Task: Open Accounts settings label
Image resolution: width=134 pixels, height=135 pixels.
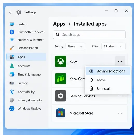Action: [24, 66]
